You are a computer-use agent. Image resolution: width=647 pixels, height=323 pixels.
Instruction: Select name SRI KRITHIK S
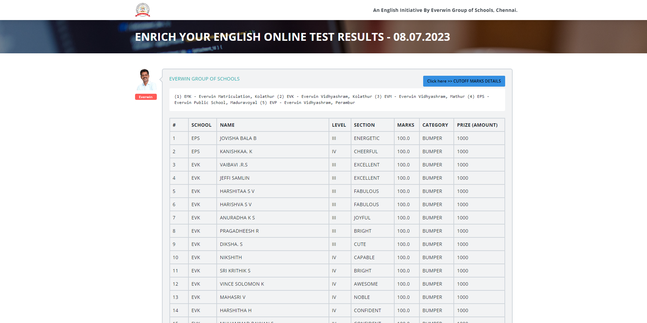tap(235, 271)
